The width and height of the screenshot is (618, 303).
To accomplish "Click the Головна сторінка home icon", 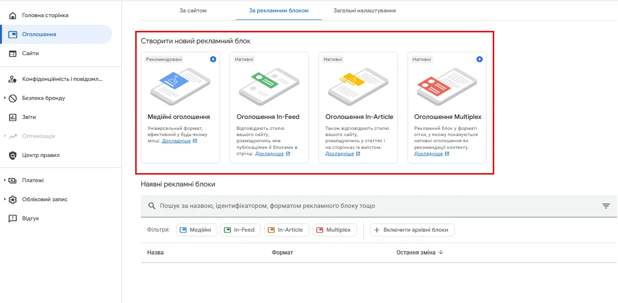I will (x=13, y=16).
